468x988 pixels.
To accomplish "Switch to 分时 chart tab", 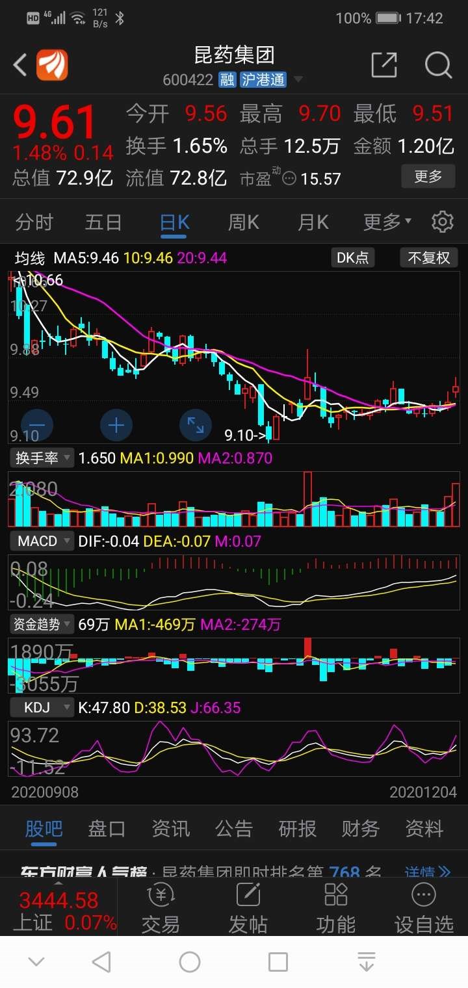I will [x=34, y=222].
